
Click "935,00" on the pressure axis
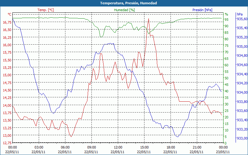coord(242,46)
